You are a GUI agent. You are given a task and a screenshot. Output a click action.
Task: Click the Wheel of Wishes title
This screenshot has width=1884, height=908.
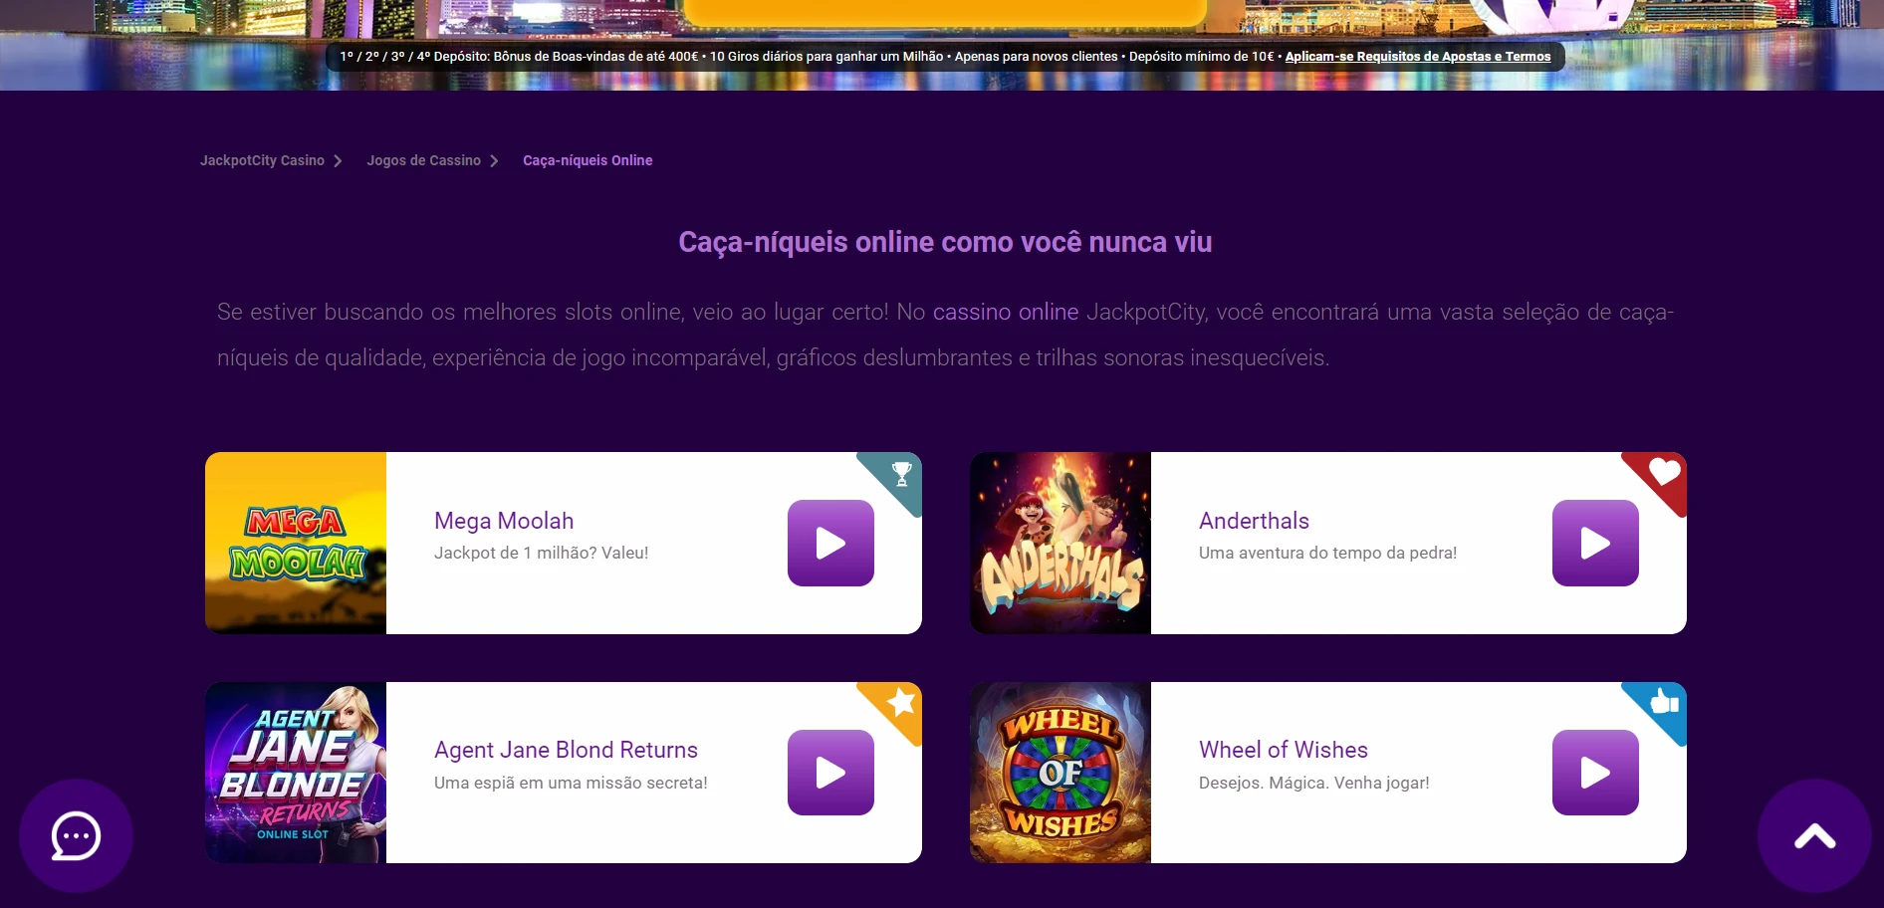pyautogui.click(x=1284, y=750)
